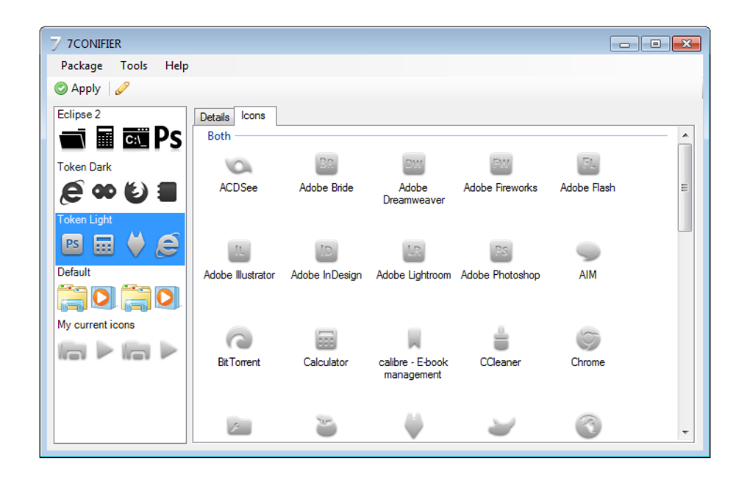Select the Calculator icon in the Icons tab
This screenshot has height=488, width=750.
(x=326, y=340)
